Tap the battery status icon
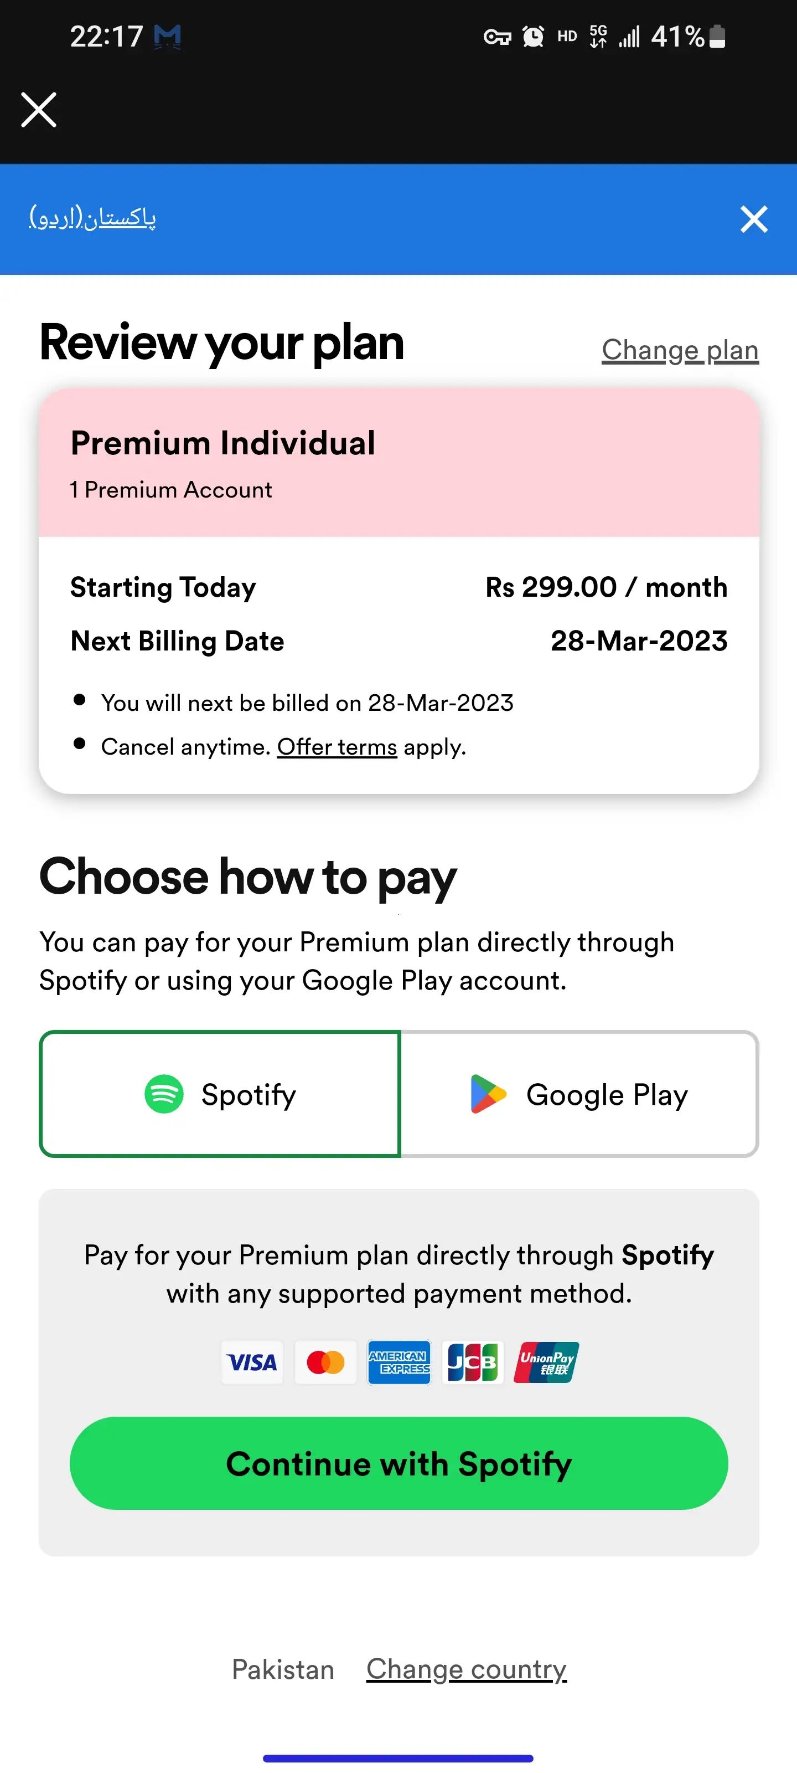The width and height of the screenshot is (797, 1773). pos(717,37)
